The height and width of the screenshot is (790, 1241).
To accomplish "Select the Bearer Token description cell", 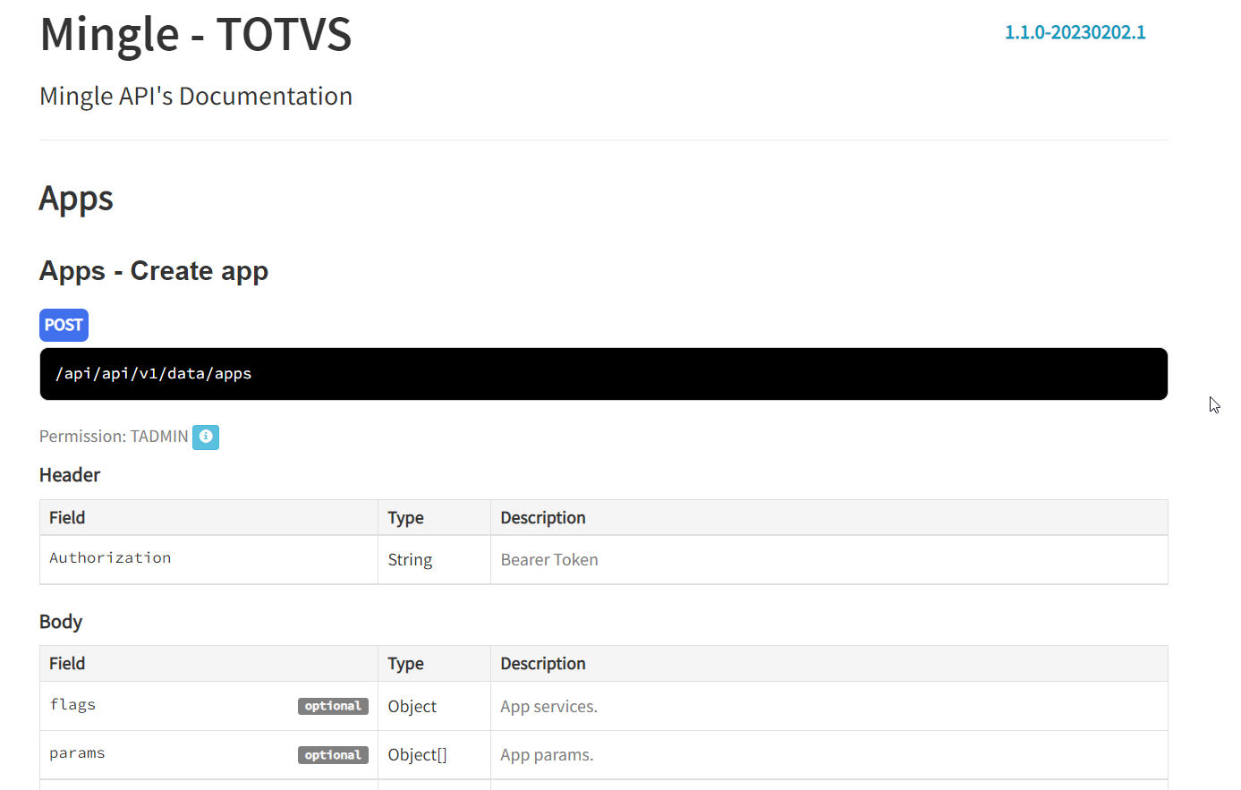I will point(549,560).
